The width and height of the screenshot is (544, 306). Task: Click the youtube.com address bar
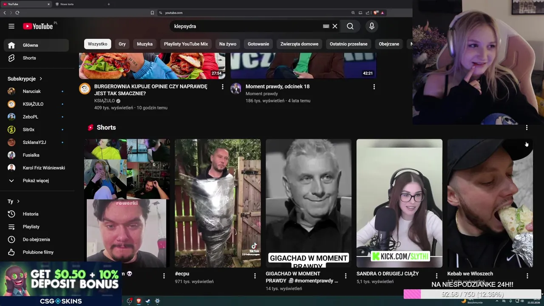255,13
